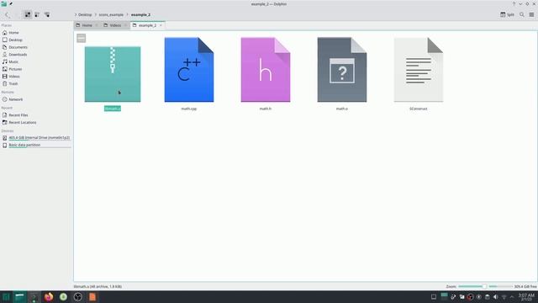This screenshot has height=303, width=538.
Task: Open Pictures in Places sidebar
Action: click(36, 69)
